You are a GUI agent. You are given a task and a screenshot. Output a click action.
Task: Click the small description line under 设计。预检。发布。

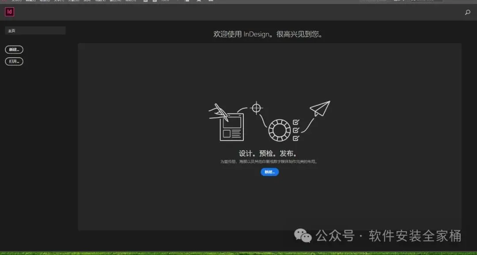click(269, 162)
